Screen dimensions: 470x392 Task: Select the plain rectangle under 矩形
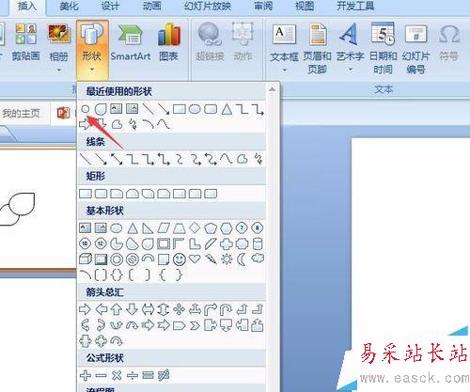(86, 194)
